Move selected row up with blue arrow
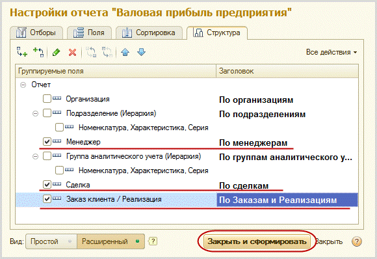This screenshot has width=377, height=259. (125, 52)
